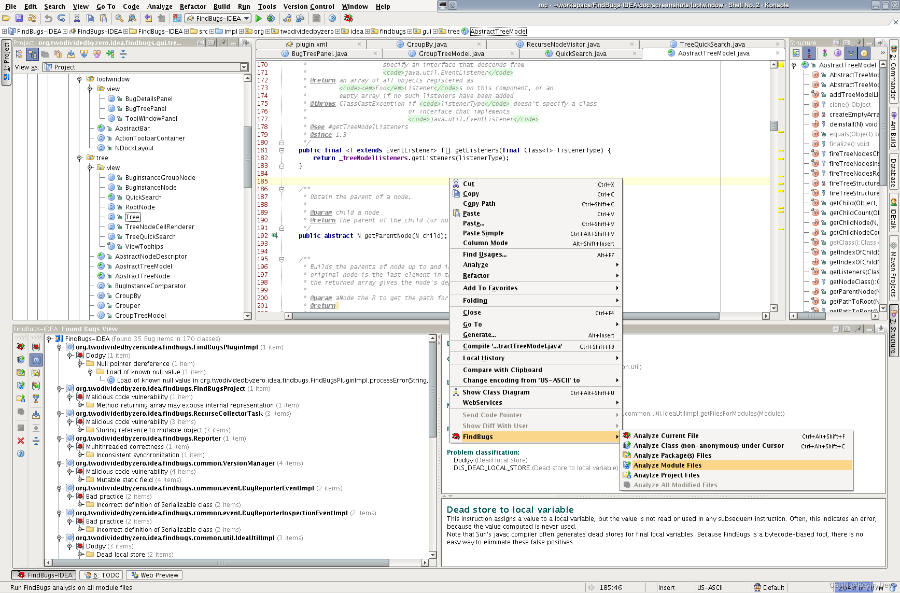The image size is (900, 593).
Task: Click the Debug bug icon in main toolbar
Action: [x=271, y=19]
